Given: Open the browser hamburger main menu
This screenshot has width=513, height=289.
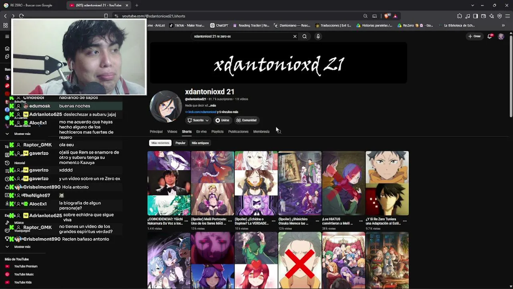Looking at the screenshot, I should click(x=507, y=16).
